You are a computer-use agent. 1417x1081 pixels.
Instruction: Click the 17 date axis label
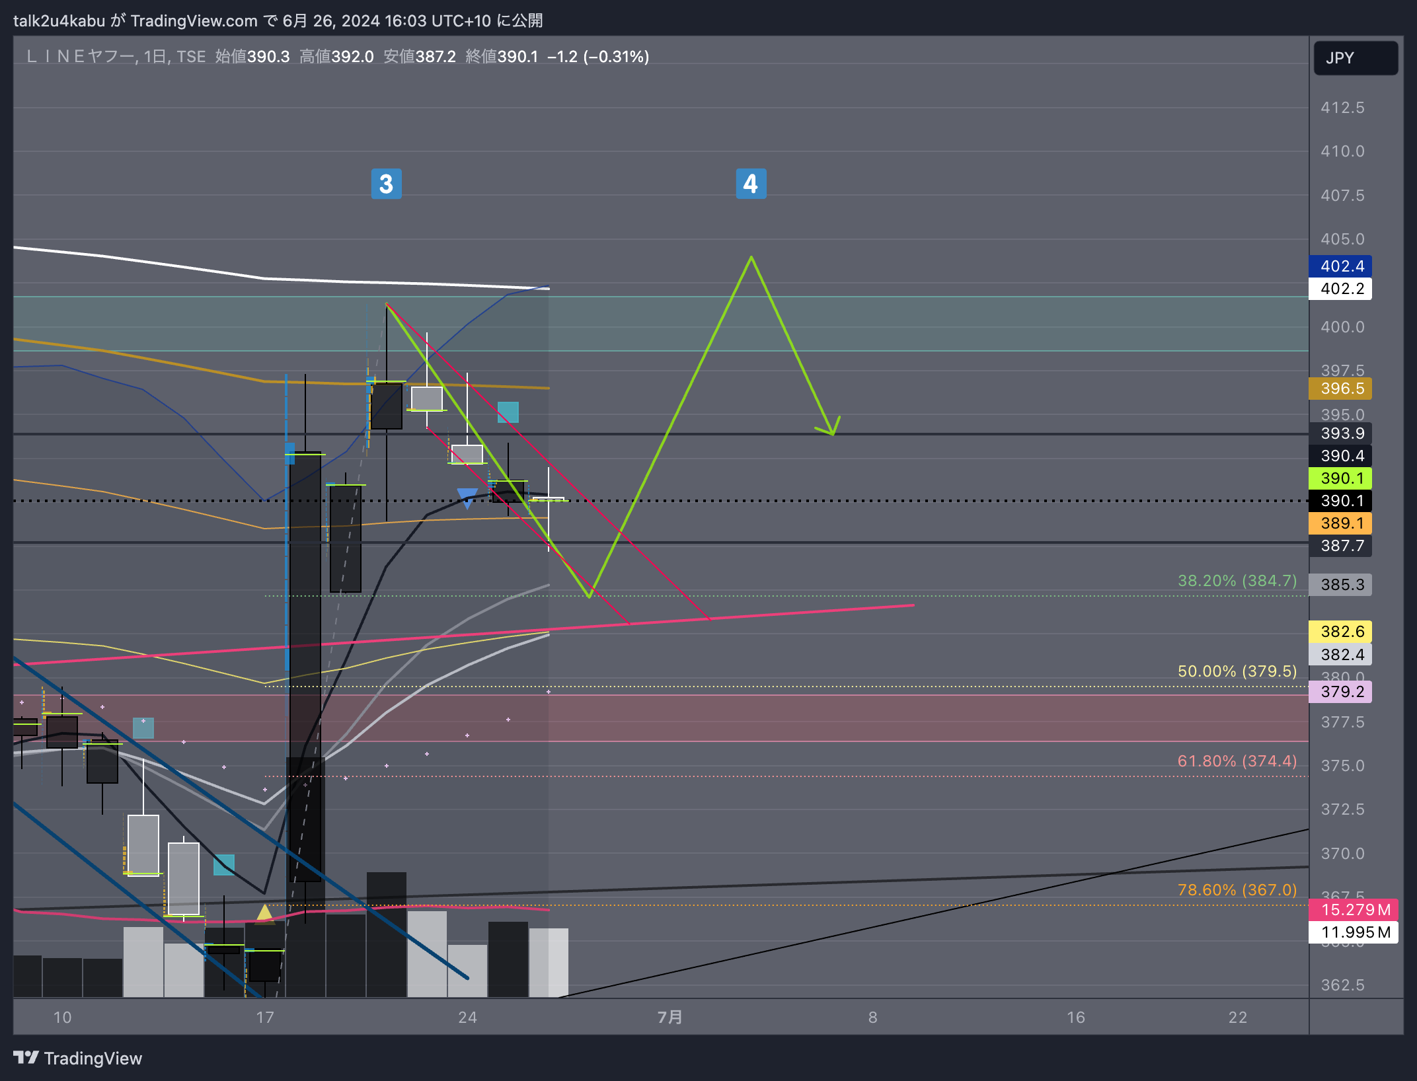[x=265, y=1017]
